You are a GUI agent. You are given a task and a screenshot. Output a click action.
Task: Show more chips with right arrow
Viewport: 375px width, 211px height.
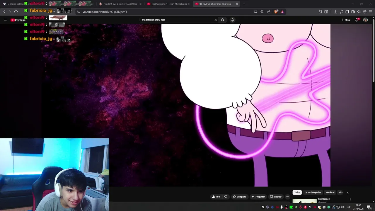pos(348,193)
